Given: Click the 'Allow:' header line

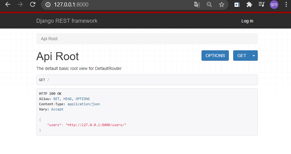Looking at the screenshot, I should pos(64,99).
